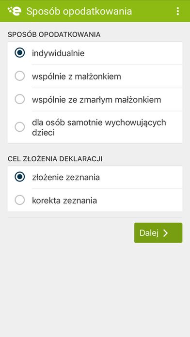
Task: Pick the 'wspólnie ze zmarłym małżonkiem' radio circle
Action: [x=19, y=99]
